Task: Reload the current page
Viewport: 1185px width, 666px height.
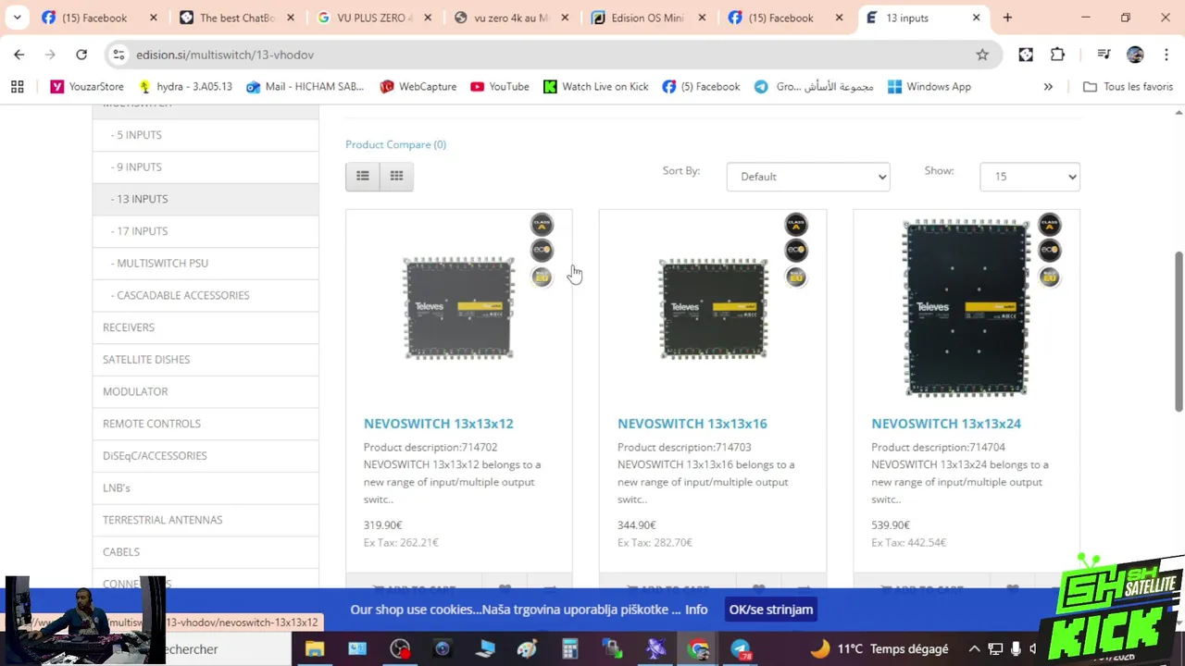Action: pos(81,55)
